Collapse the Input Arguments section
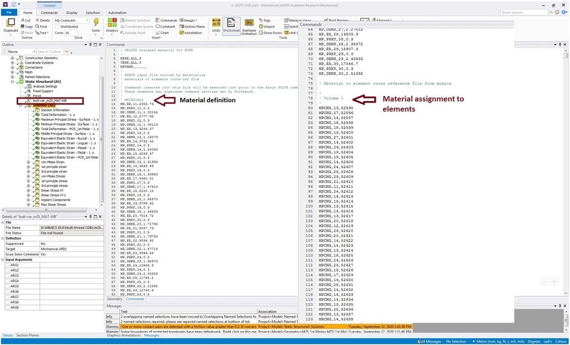 (x=2, y=260)
